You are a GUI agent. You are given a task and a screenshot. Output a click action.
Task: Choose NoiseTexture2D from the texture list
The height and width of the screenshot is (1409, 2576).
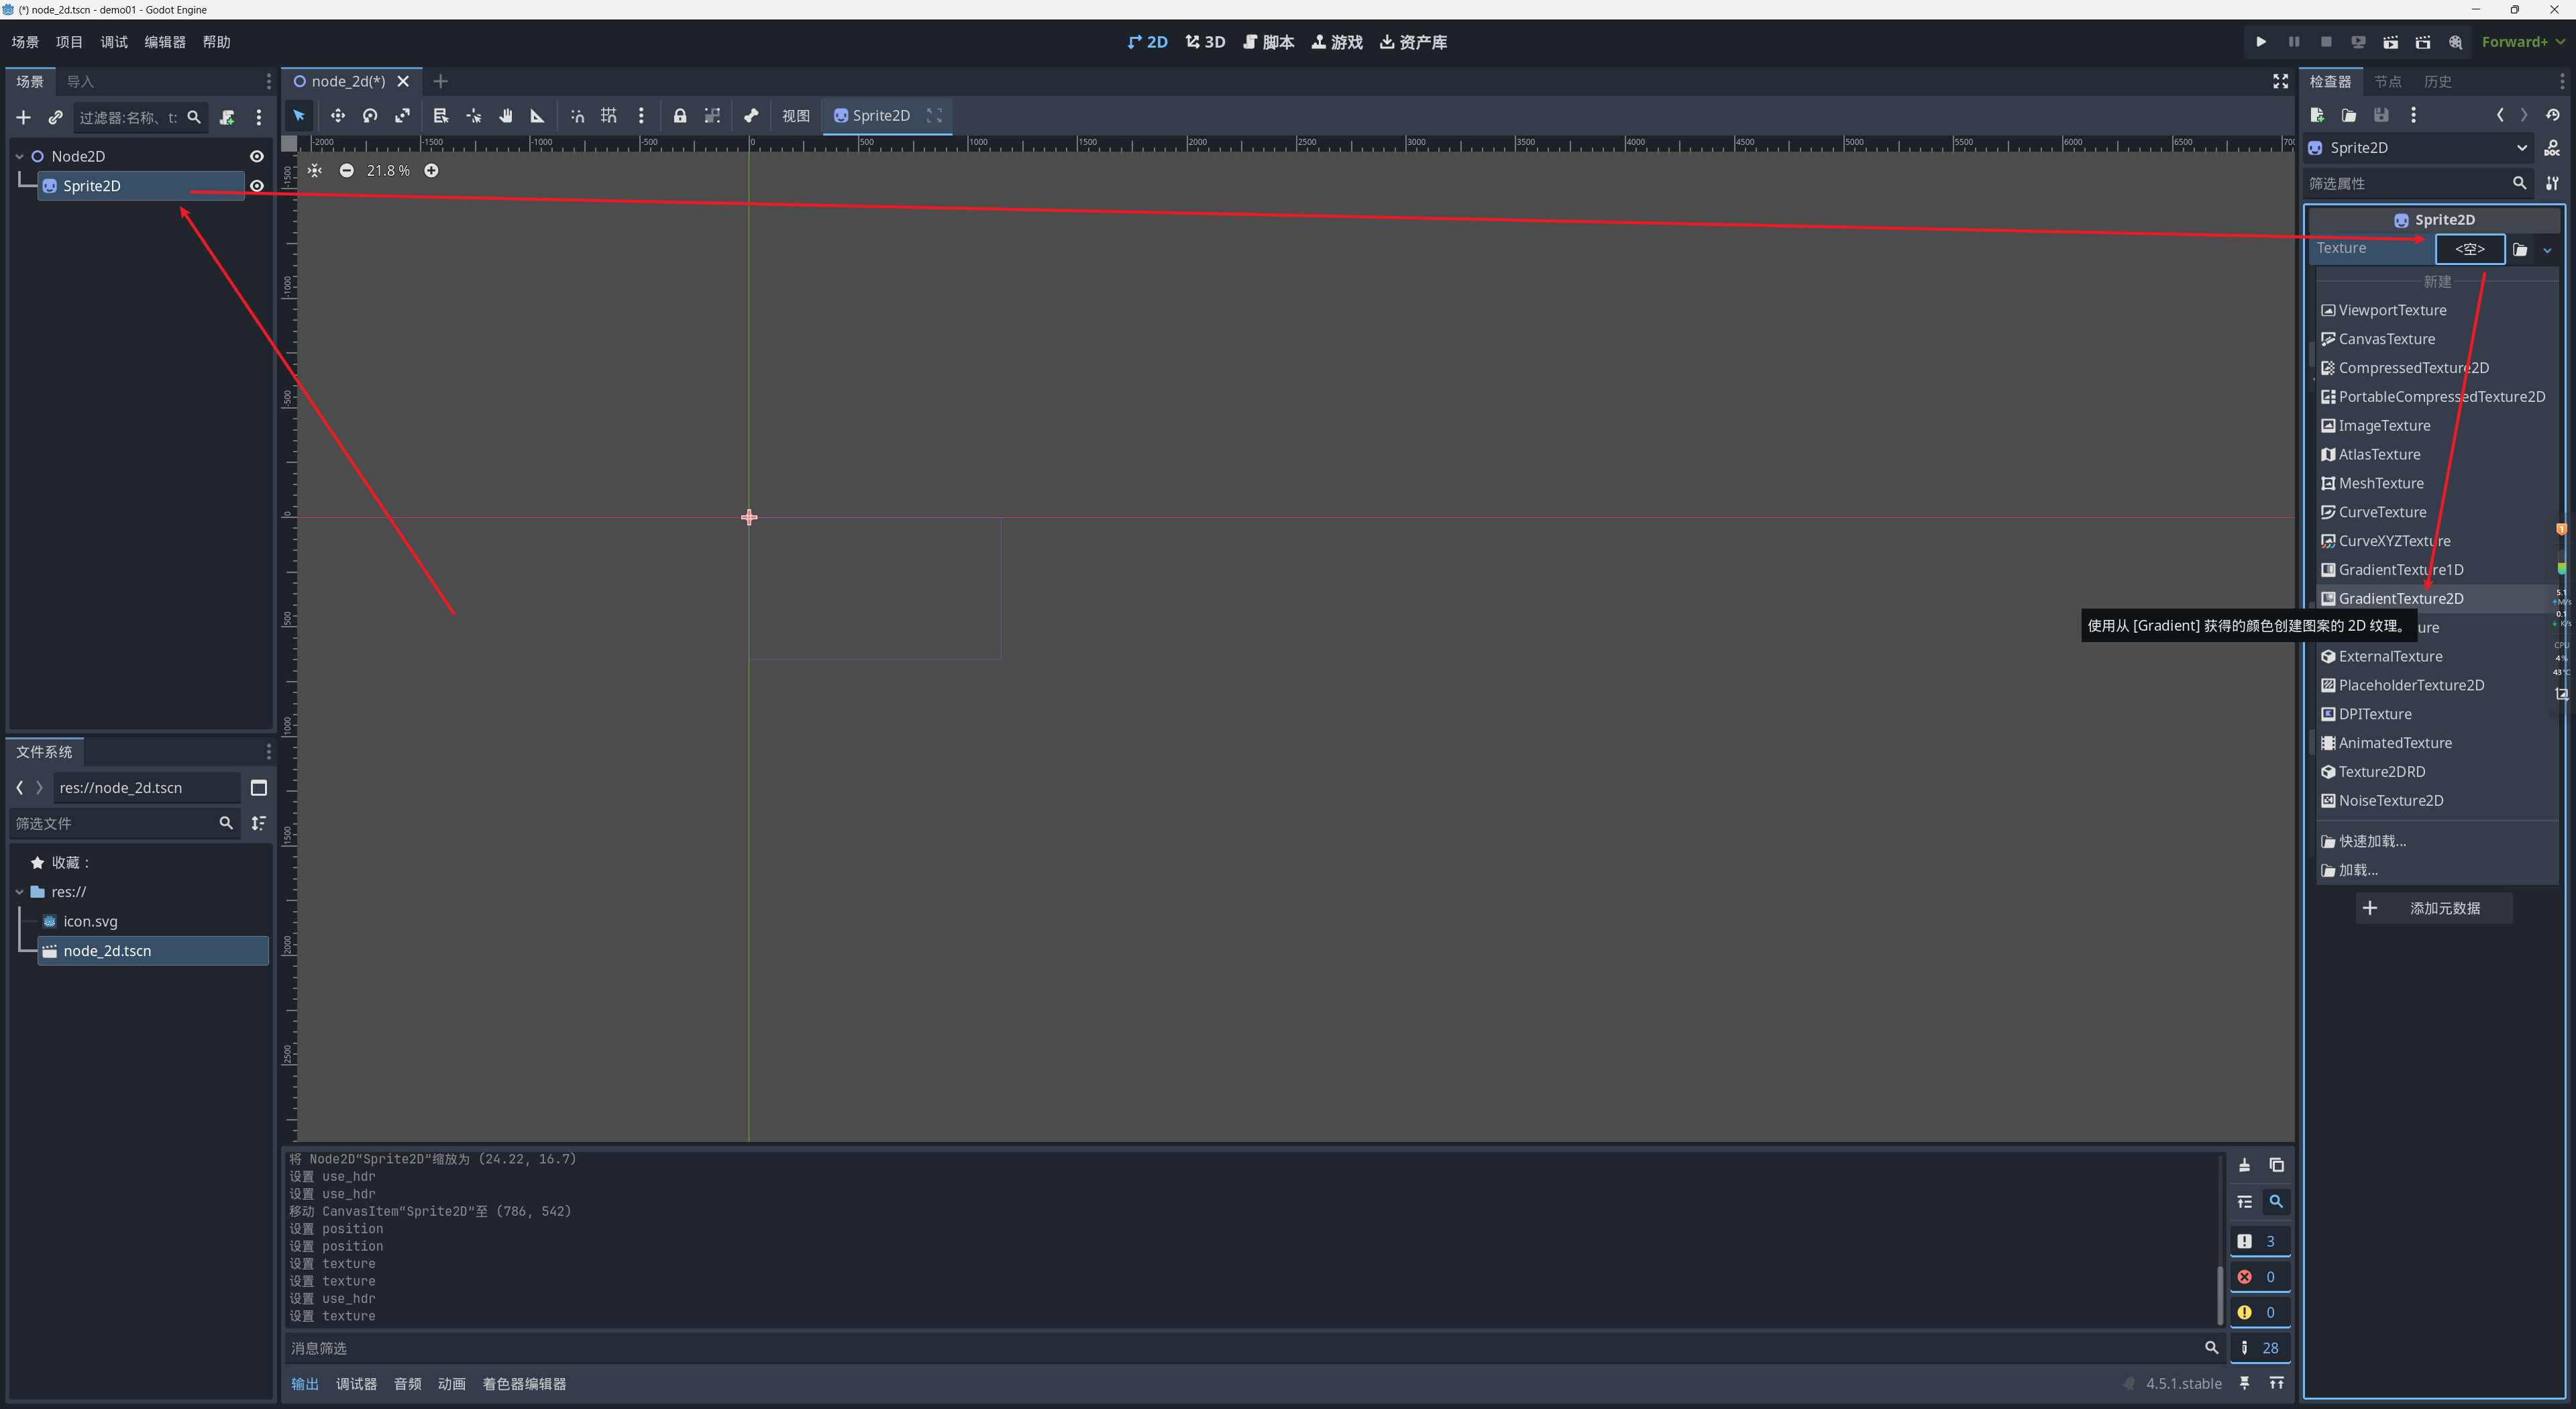coord(2390,800)
